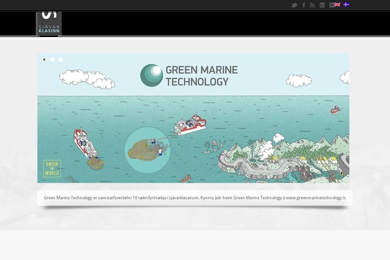
Task: Click the Green Marine Technology caption text
Action: 195,198
